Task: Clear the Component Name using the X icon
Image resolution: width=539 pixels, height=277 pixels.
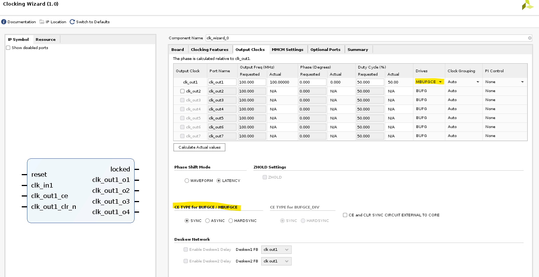Action: [x=529, y=38]
